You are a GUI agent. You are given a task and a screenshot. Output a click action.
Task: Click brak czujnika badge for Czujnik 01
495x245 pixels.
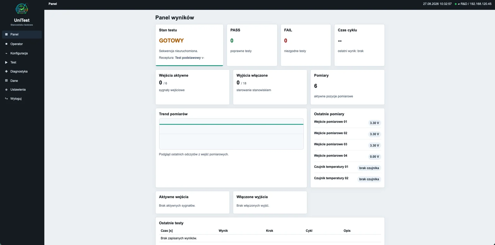tap(369, 168)
